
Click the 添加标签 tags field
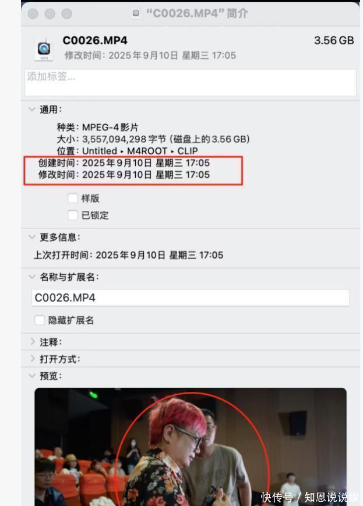pos(191,83)
